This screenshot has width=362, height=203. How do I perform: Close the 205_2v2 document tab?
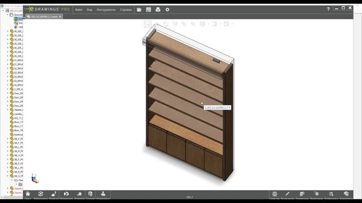point(61,16)
